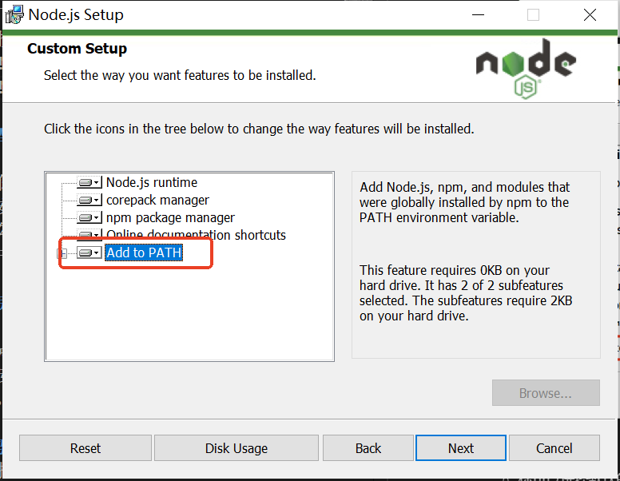Click the Node.js logo in the header
The width and height of the screenshot is (620, 481).
(x=525, y=68)
